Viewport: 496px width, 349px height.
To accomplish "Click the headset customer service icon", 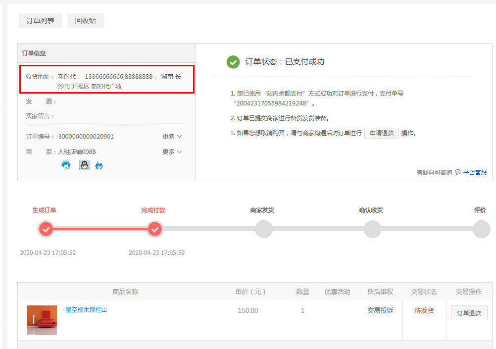I will point(66,165).
